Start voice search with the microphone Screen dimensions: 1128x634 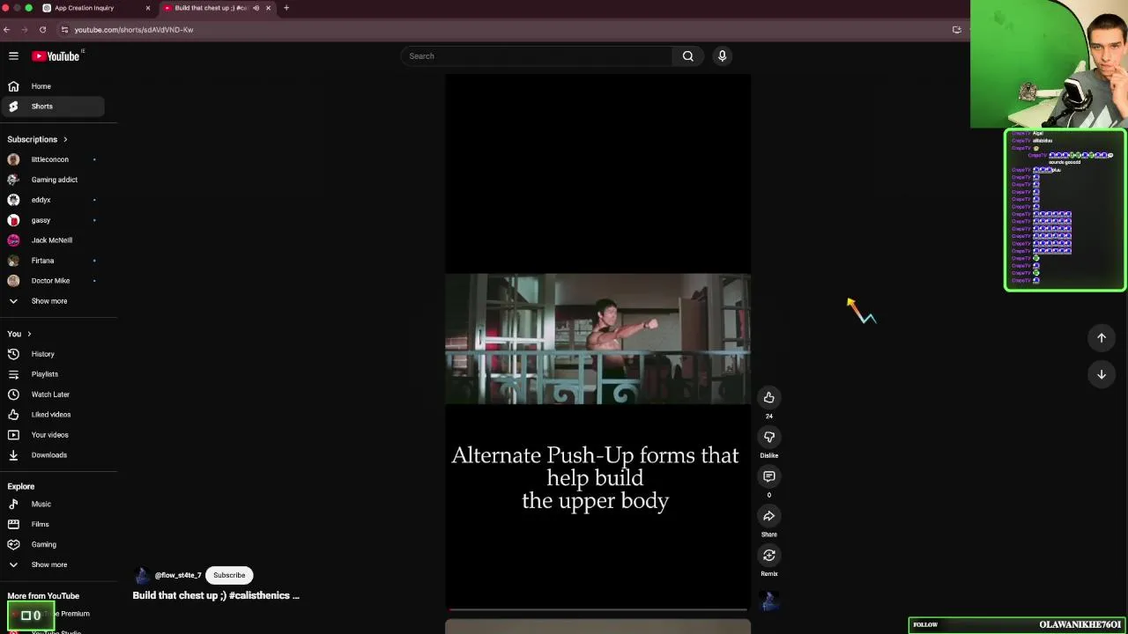pos(722,56)
